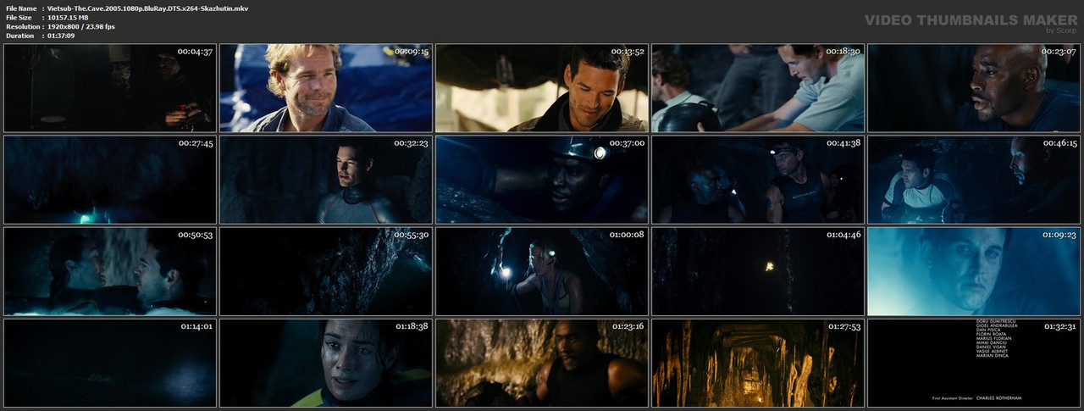Click the nearly black frame at 01:14:01
Image resolution: width=1084 pixels, height=411 pixels.
[x=110, y=363]
